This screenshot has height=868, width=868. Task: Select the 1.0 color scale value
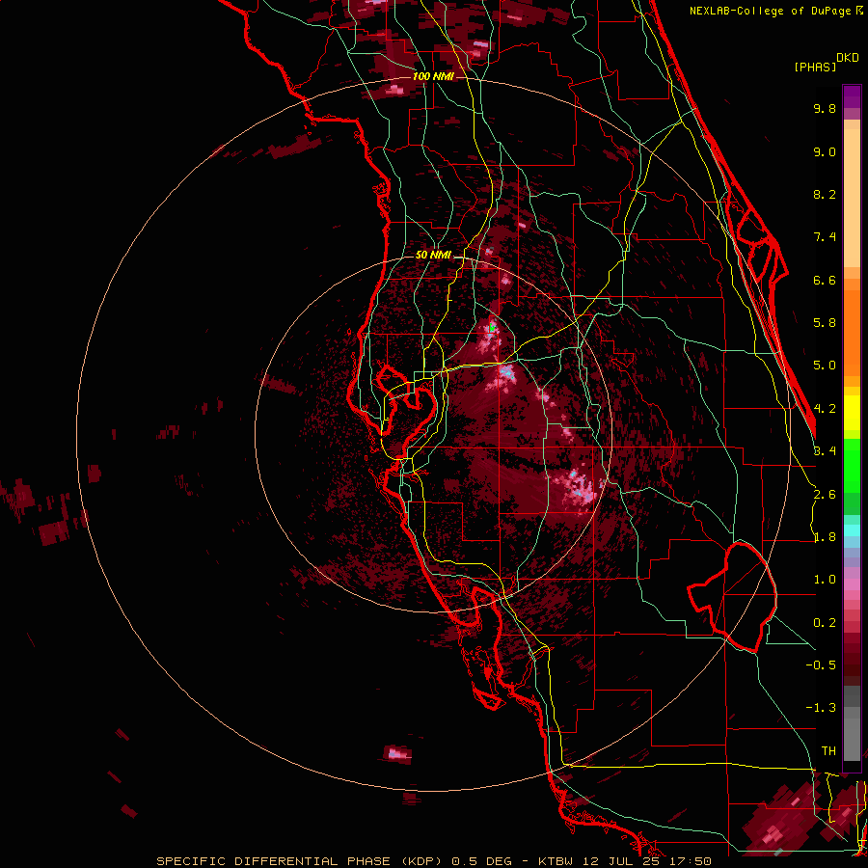click(x=825, y=580)
